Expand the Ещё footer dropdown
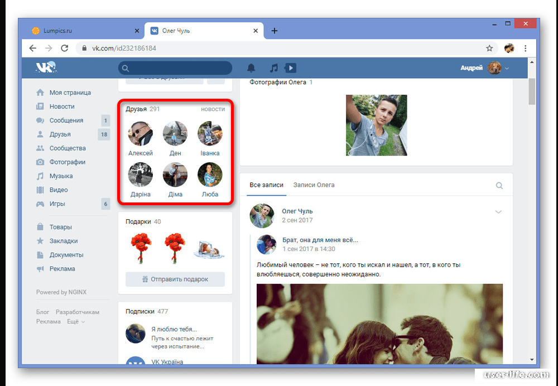Image resolution: width=558 pixels, height=386 pixels. [x=76, y=322]
